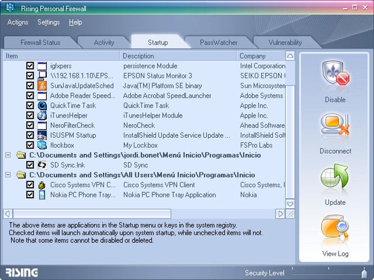The width and height of the screenshot is (374, 280).
Task: Toggle the Adobe Reader Speed checkbox
Action: coord(30,96)
